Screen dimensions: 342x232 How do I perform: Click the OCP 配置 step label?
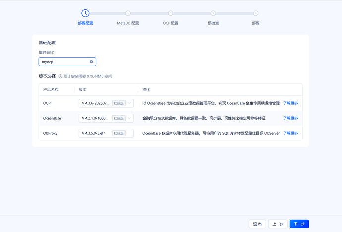(171, 23)
